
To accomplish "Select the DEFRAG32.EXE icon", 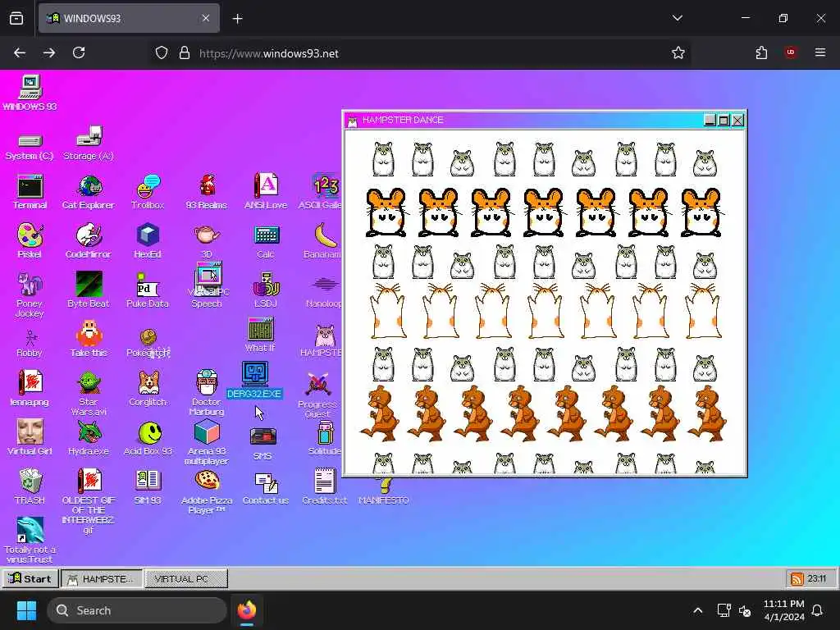I will coord(254,381).
